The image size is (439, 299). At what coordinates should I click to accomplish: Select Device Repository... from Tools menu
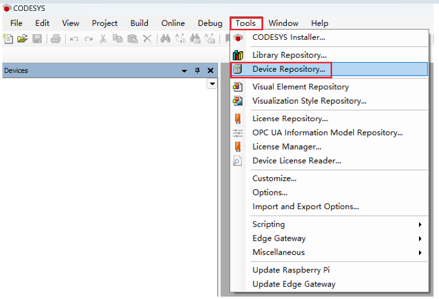pyautogui.click(x=289, y=69)
